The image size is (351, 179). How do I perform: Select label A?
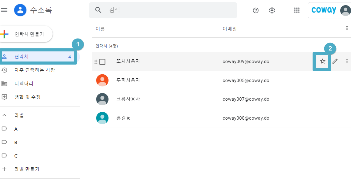click(16, 129)
